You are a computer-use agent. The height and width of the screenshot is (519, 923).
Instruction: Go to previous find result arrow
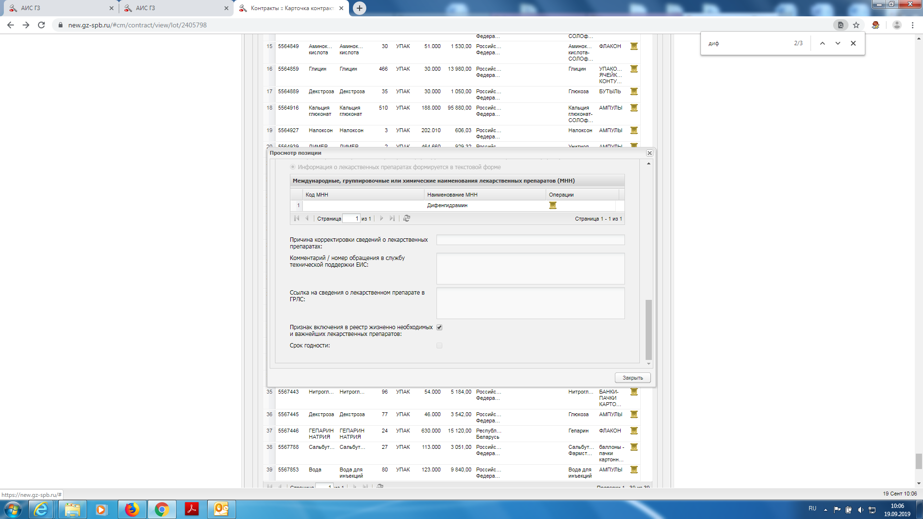pyautogui.click(x=823, y=43)
